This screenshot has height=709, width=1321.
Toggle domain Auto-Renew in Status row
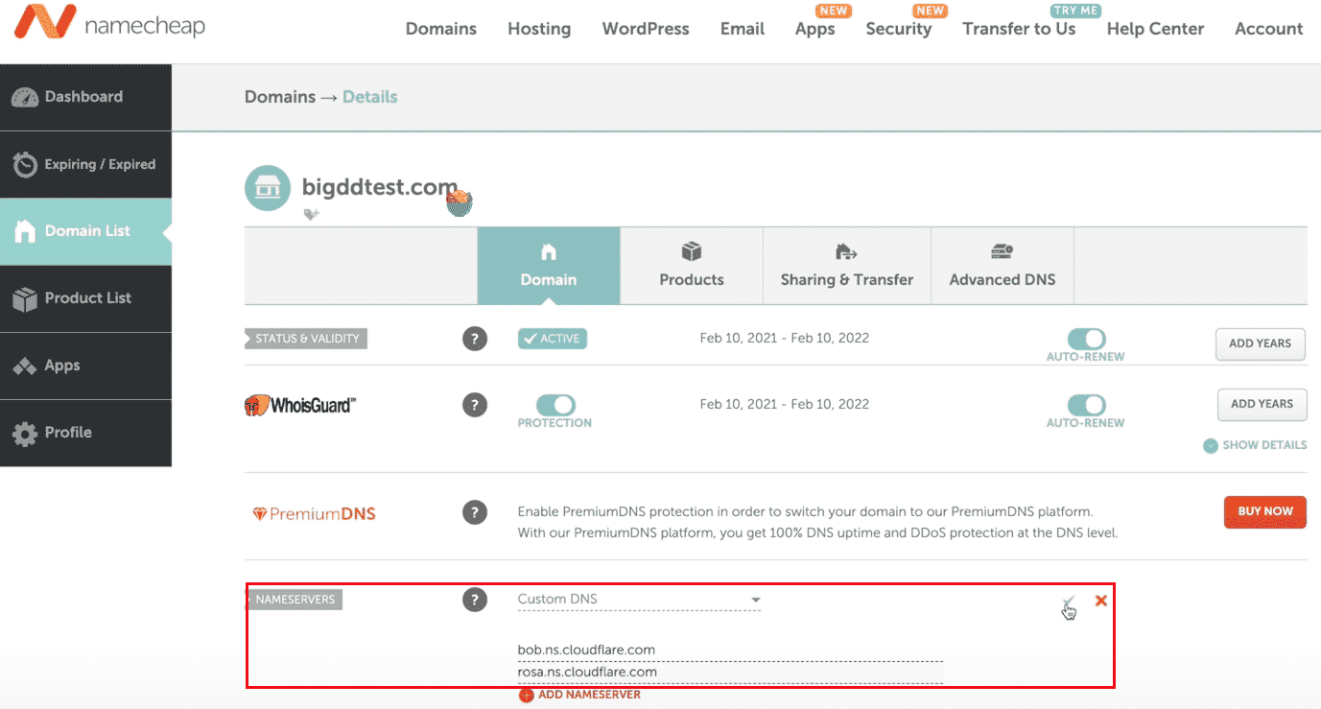[x=1086, y=339]
